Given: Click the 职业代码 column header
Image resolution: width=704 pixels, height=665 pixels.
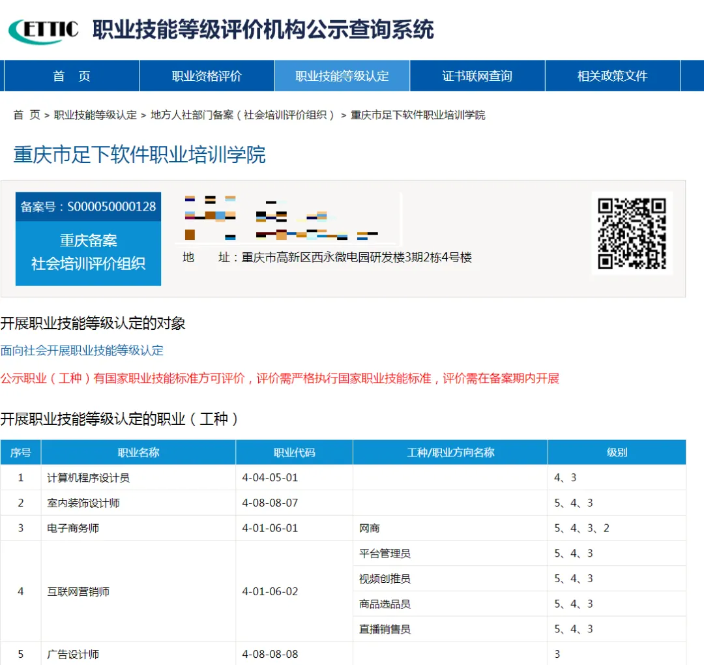Looking at the screenshot, I should click(x=294, y=452).
